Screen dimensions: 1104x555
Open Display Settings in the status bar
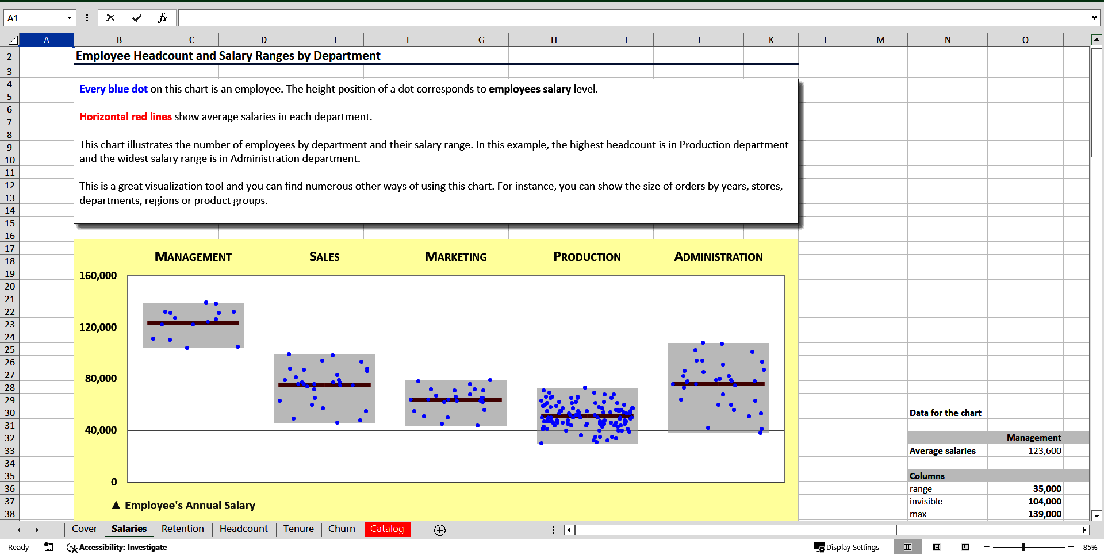click(846, 547)
